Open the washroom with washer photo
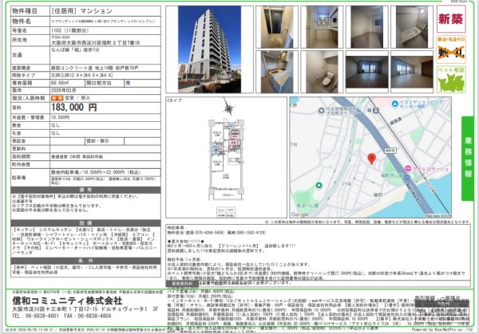The height and width of the screenshot is (334, 479). (x=322, y=27)
